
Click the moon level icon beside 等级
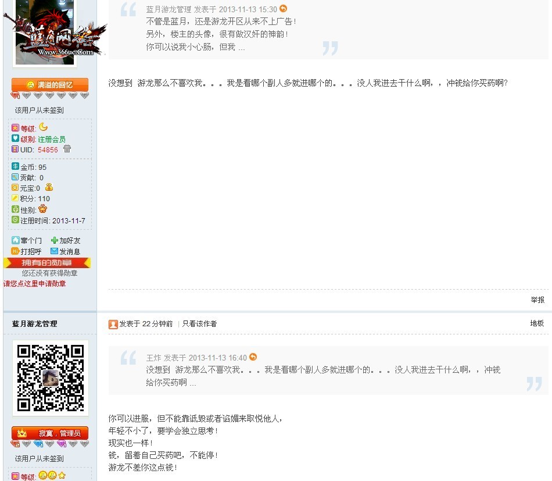43,127
